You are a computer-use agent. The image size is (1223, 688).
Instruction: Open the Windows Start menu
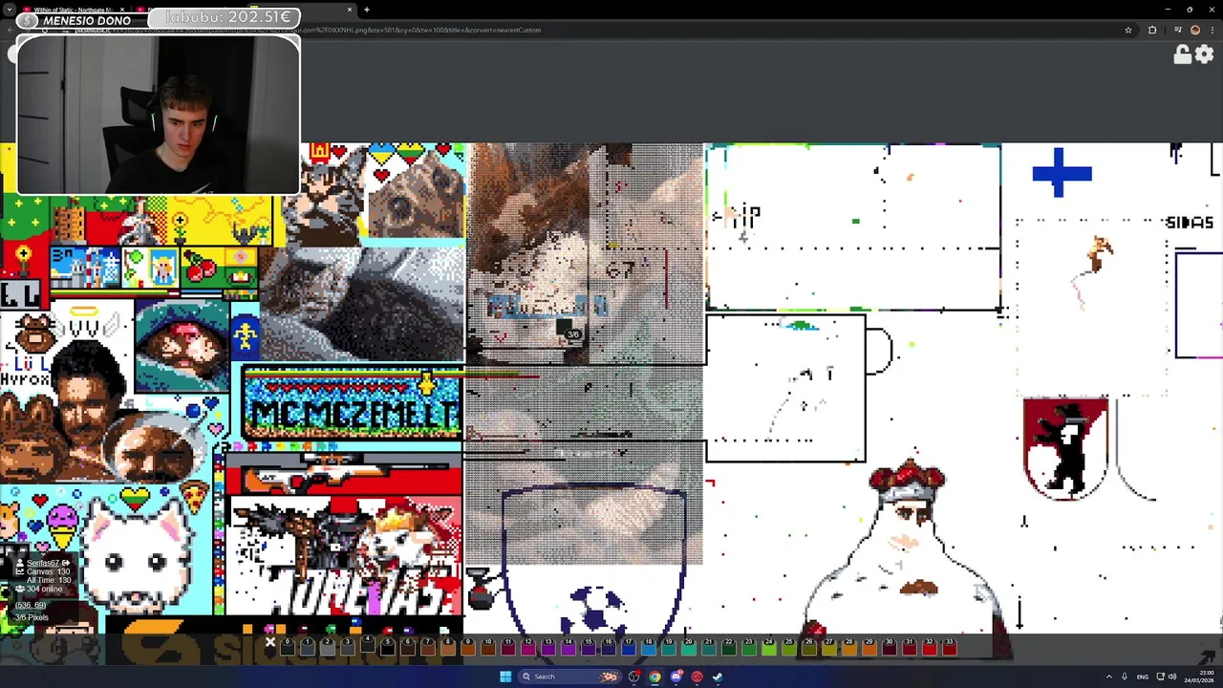[505, 677]
